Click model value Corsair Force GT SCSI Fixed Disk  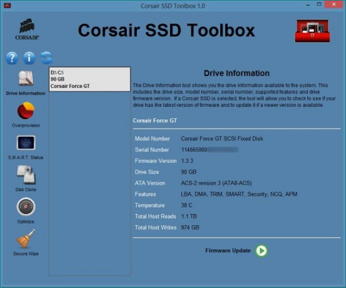coord(222,139)
